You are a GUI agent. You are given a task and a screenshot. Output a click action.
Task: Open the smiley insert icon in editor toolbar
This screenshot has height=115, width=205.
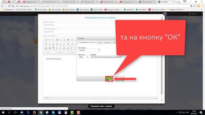click(61, 48)
